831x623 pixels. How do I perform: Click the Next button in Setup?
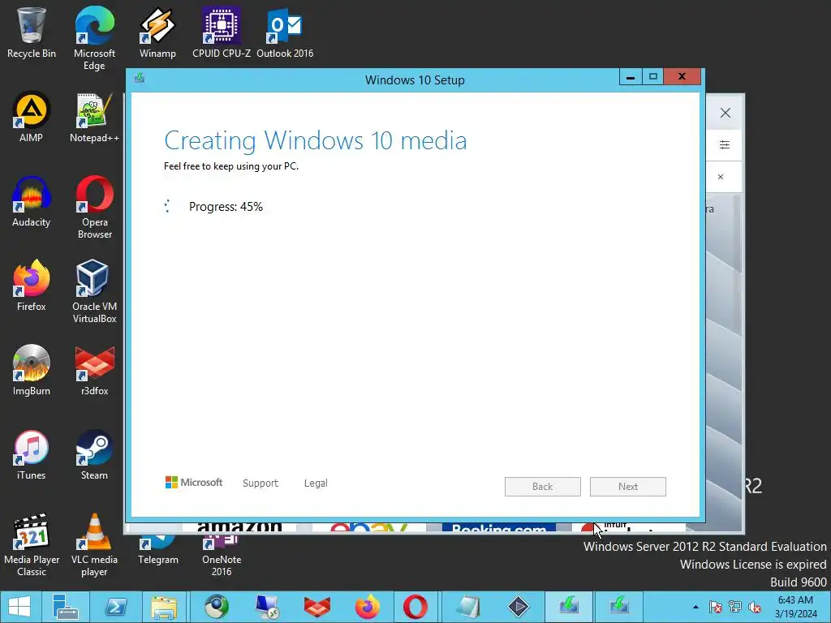628,487
